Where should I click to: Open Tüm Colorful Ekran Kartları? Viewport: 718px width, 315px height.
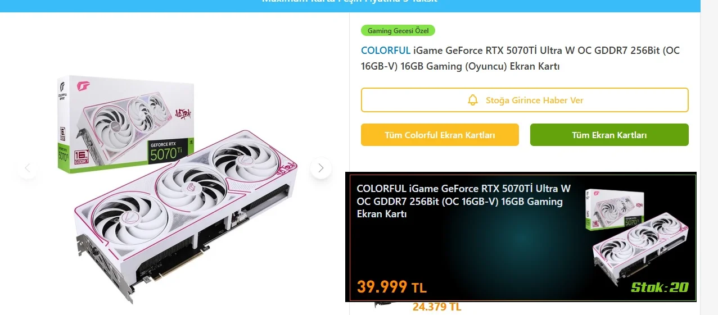440,135
